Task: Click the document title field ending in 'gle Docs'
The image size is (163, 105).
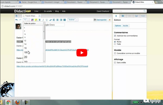Action: [55, 25]
